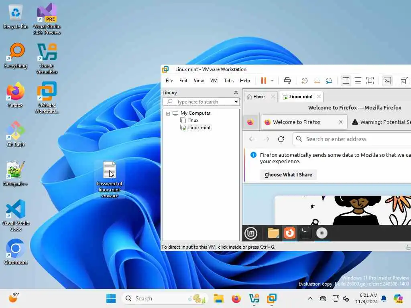Open the View menu
The width and height of the screenshot is (411, 308).
tap(199, 81)
